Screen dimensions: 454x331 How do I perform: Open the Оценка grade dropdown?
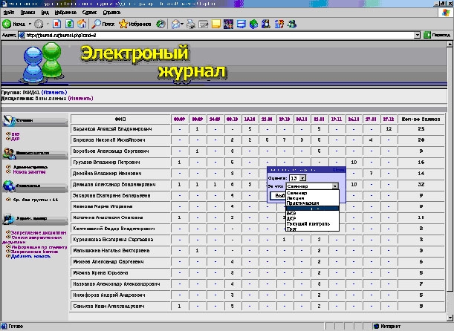pos(298,178)
